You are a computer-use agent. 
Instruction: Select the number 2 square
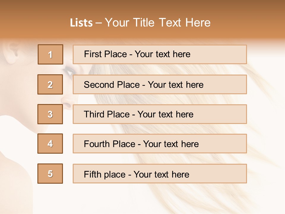50,84
